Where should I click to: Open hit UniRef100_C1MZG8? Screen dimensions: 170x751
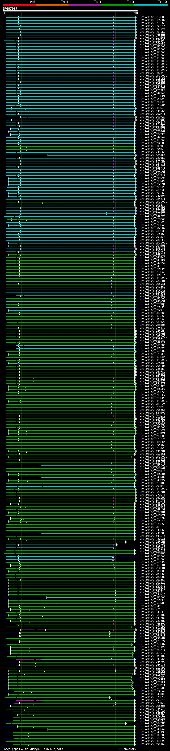pyautogui.click(x=152, y=38)
